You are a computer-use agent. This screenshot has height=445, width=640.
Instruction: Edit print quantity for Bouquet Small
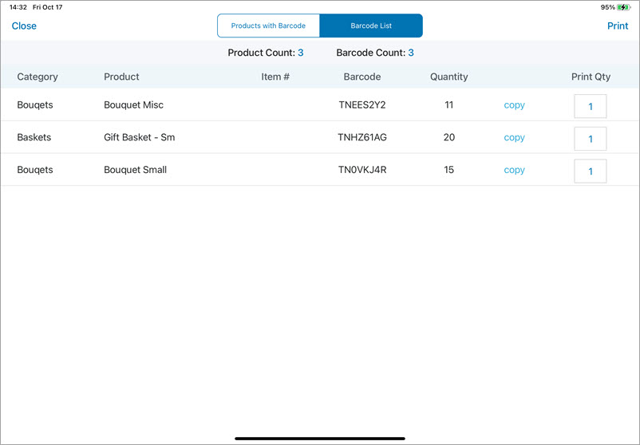(x=591, y=171)
